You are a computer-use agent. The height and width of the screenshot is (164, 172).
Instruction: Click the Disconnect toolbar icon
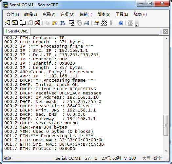38,23
